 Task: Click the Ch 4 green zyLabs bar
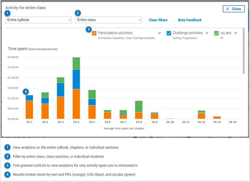coord(76,63)
